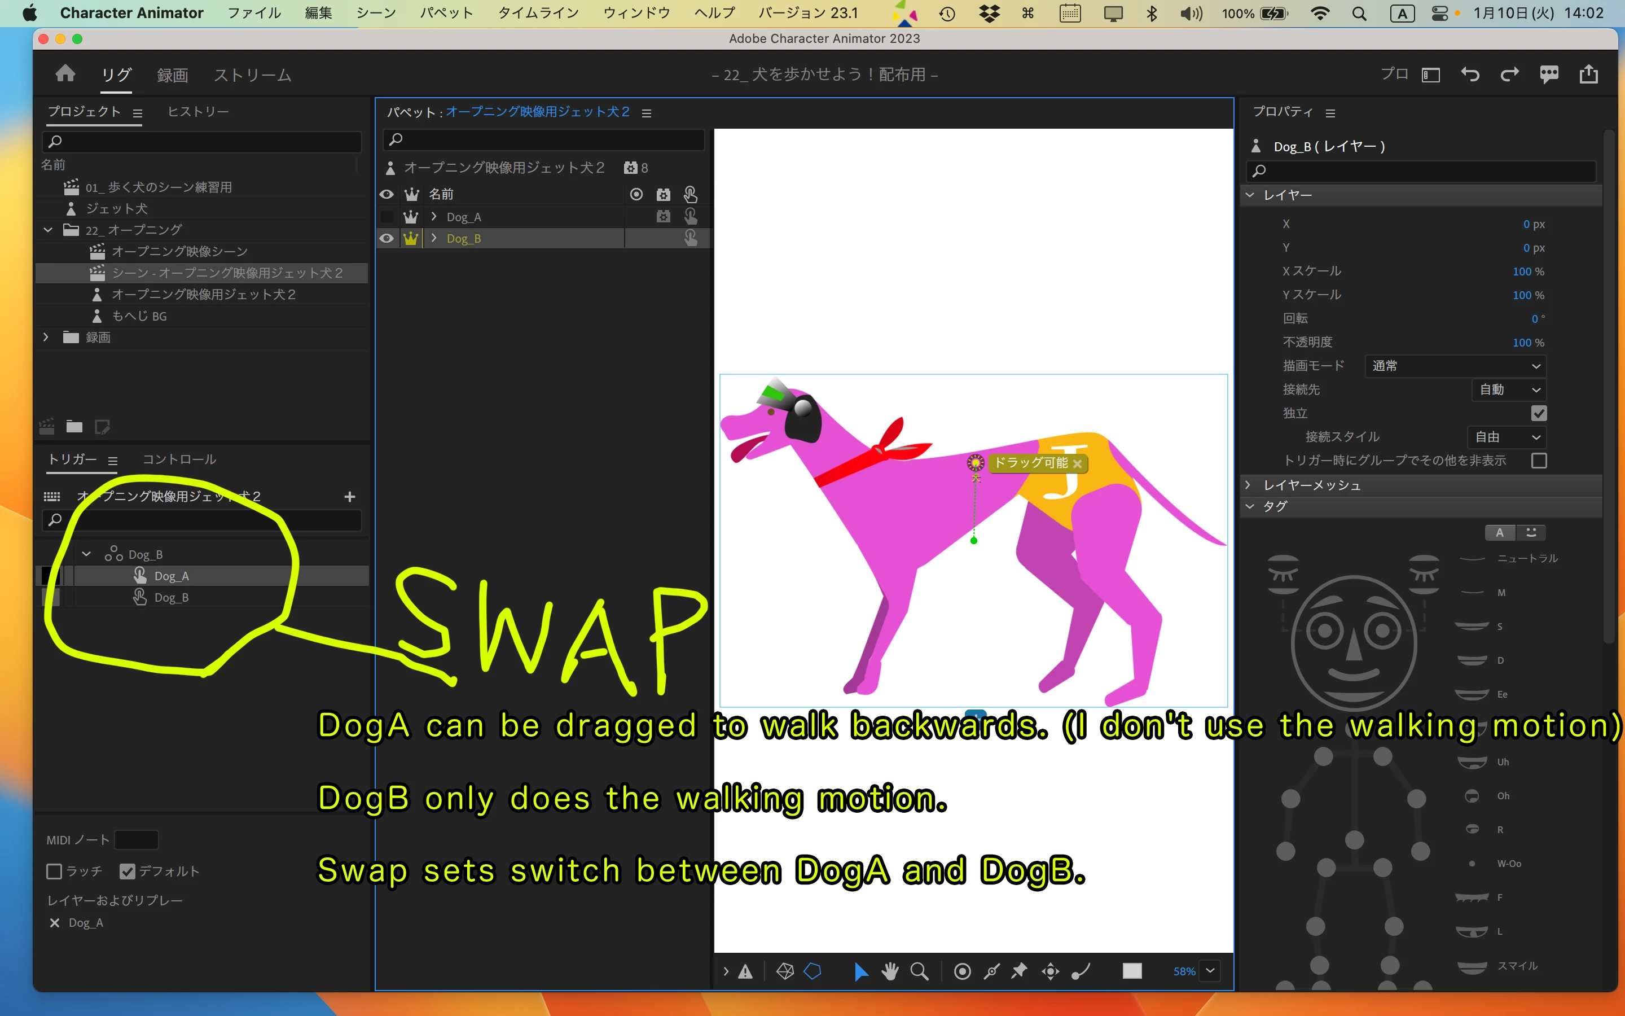Select the Pin tool
The height and width of the screenshot is (1016, 1625).
pos(1020,971)
